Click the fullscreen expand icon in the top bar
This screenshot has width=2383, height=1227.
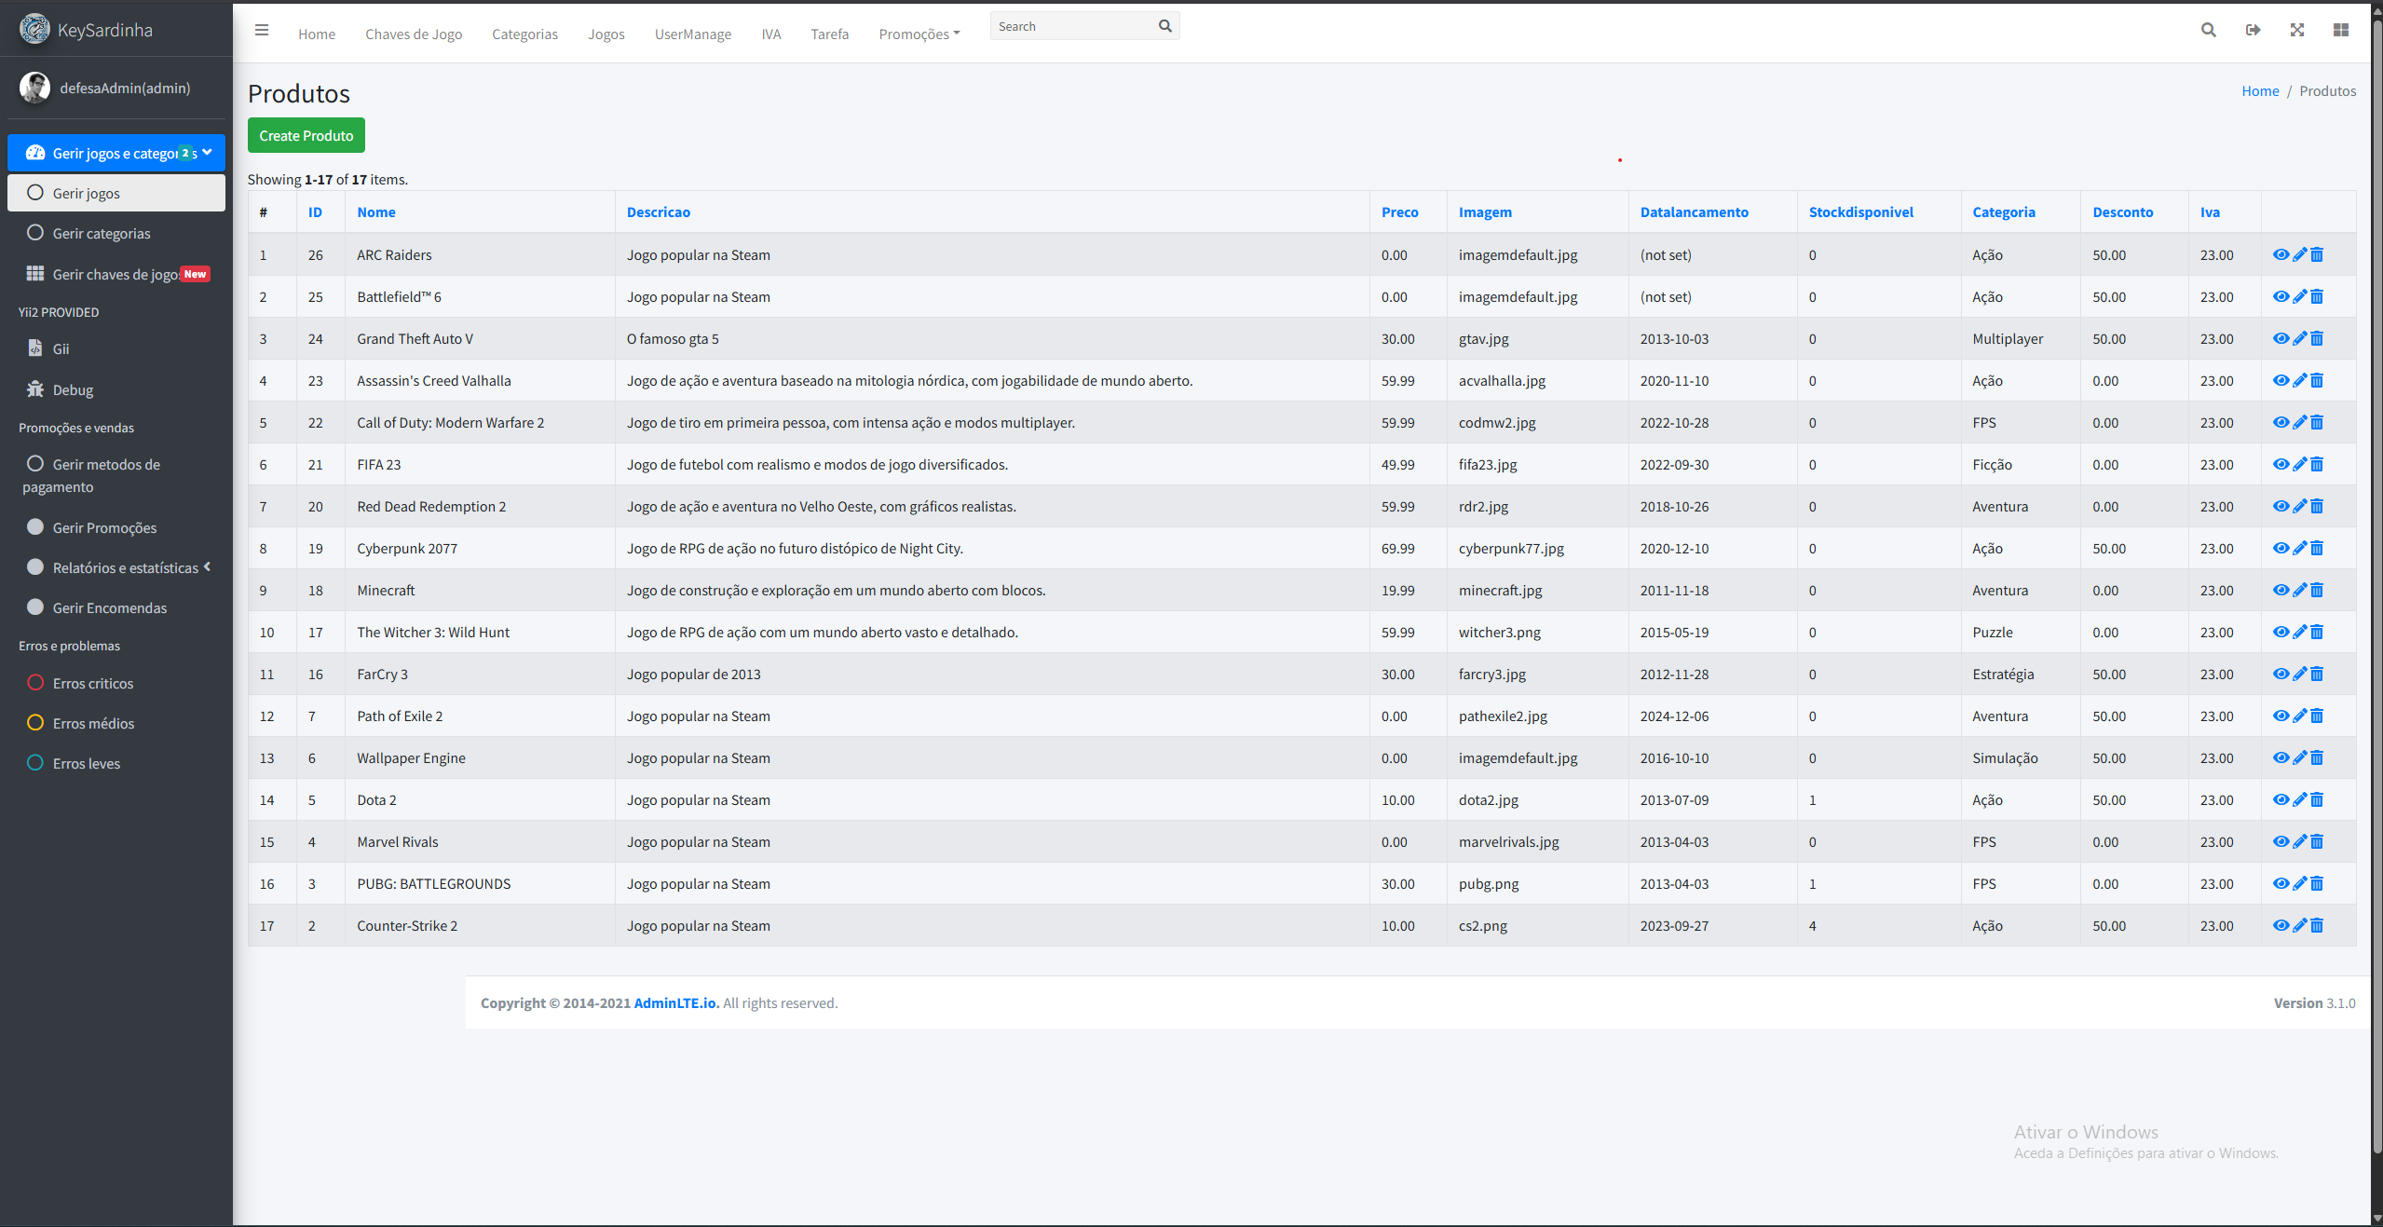coord(2296,30)
